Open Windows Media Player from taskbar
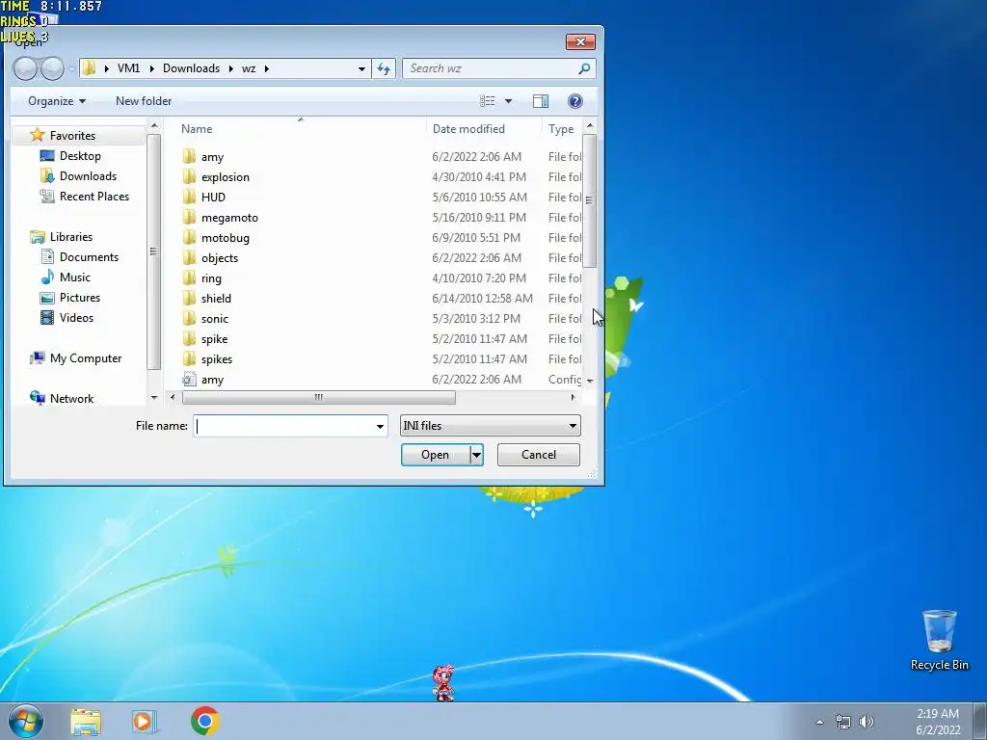 [x=145, y=721]
